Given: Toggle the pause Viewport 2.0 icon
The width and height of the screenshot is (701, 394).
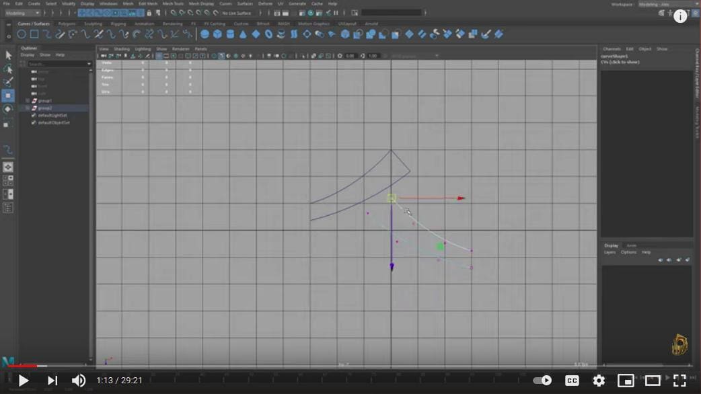Looking at the screenshot, I should pos(336,13).
